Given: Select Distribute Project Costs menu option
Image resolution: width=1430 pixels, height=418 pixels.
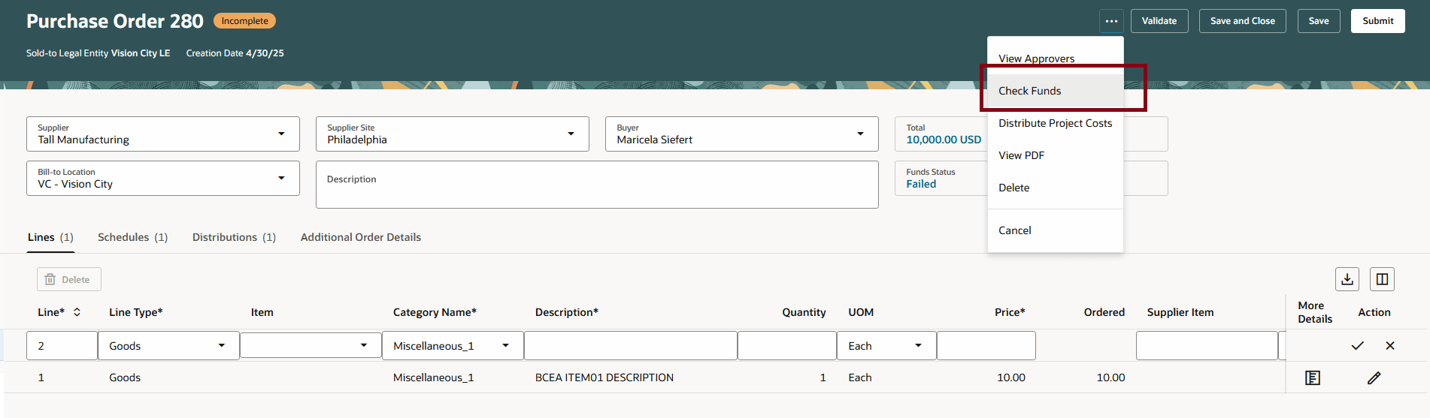Looking at the screenshot, I should 1055,123.
